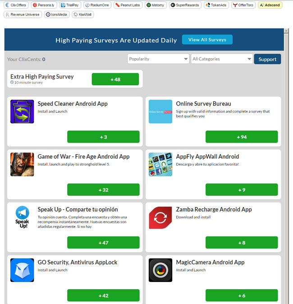293x304 pixels.
Task: Open the TokenAds tab
Action: (x=216, y=5)
